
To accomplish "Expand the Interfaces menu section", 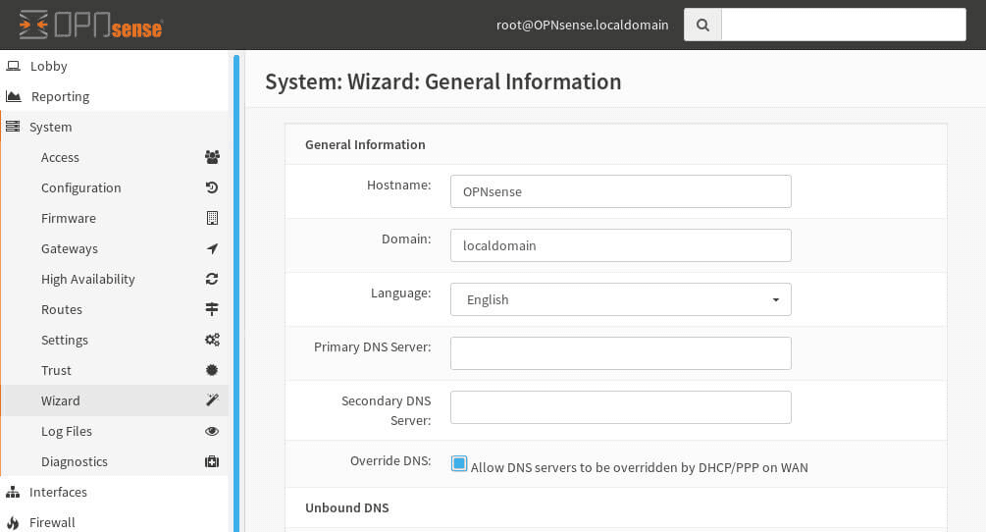I will tap(58, 492).
